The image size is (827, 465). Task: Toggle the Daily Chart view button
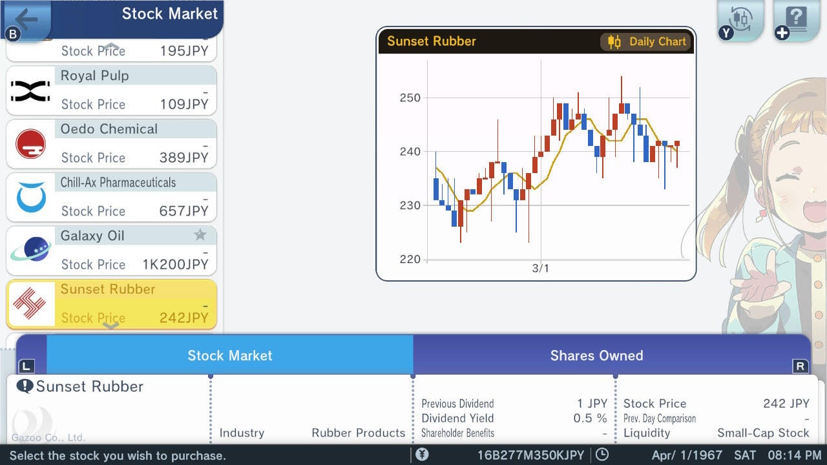coord(646,42)
